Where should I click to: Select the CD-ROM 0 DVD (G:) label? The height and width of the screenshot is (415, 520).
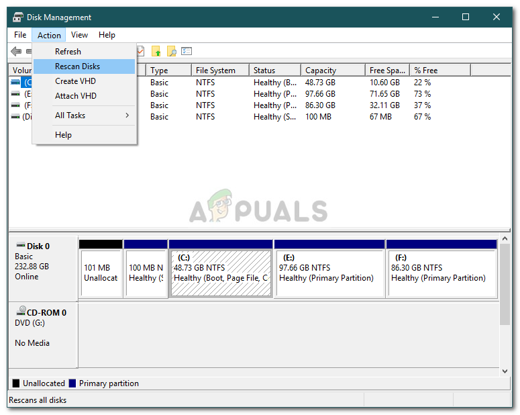[43, 334]
